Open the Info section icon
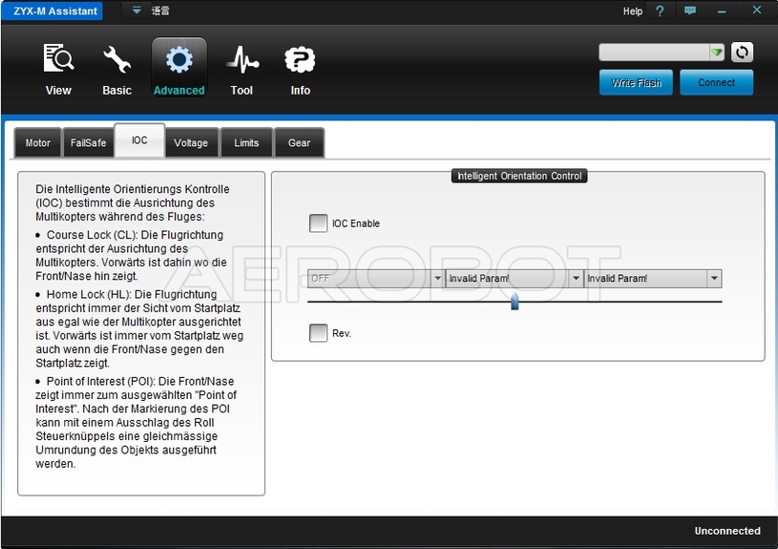The height and width of the screenshot is (549, 778). pos(300,60)
